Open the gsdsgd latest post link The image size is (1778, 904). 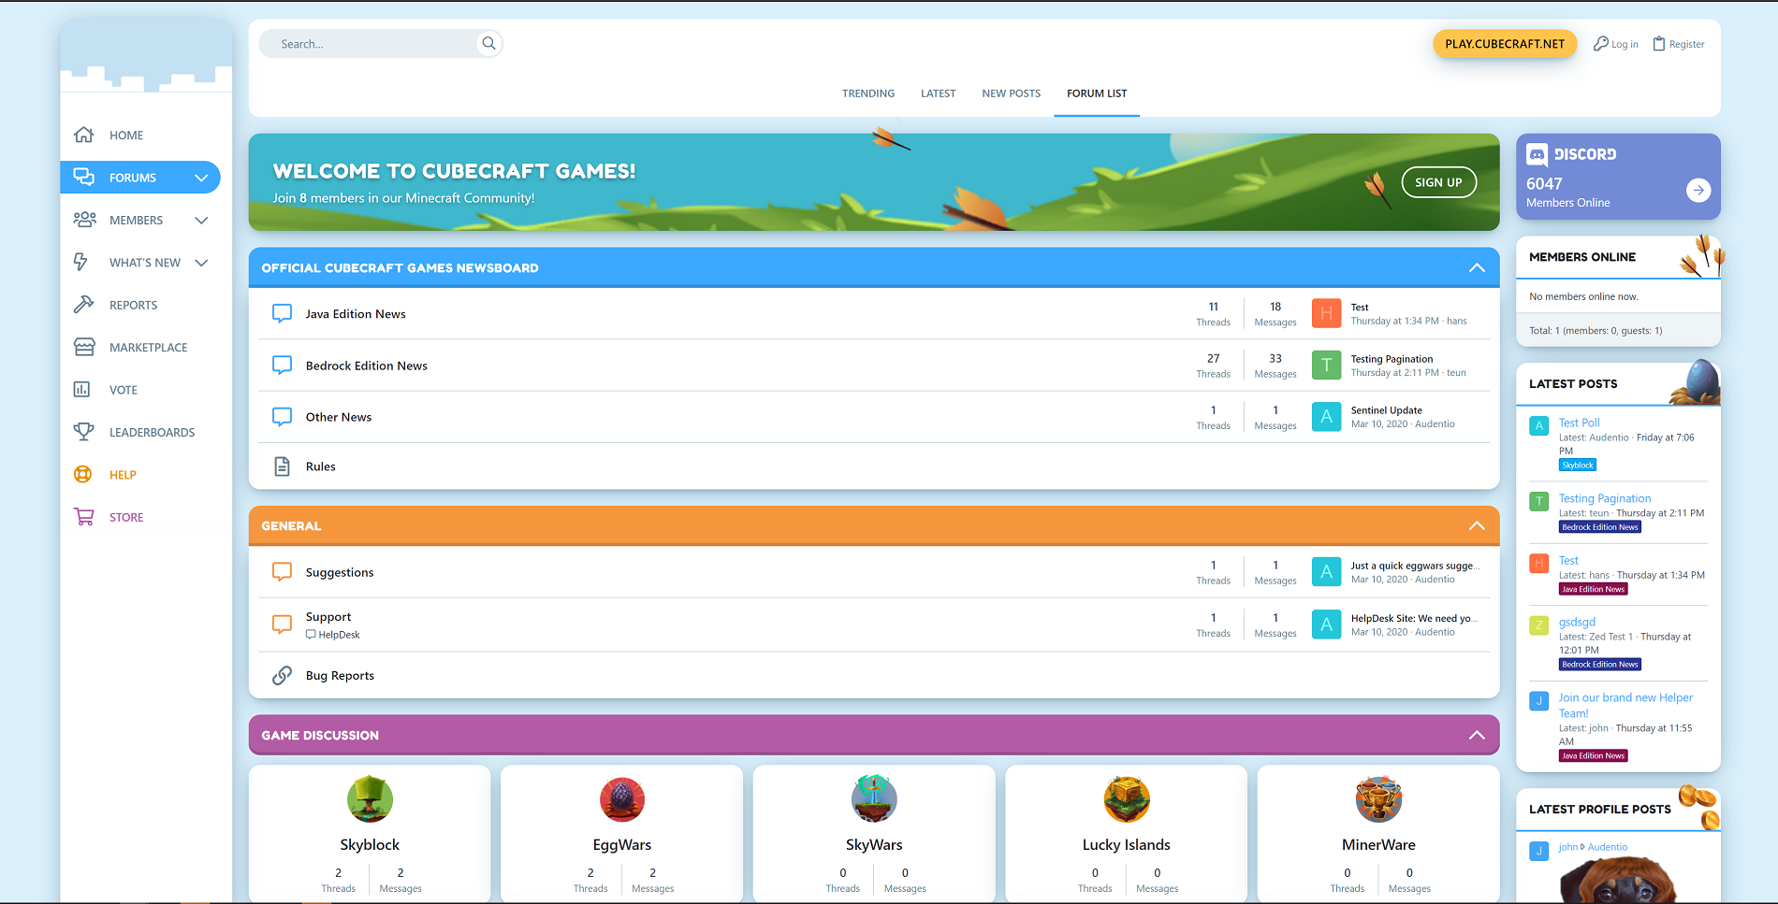(x=1577, y=622)
